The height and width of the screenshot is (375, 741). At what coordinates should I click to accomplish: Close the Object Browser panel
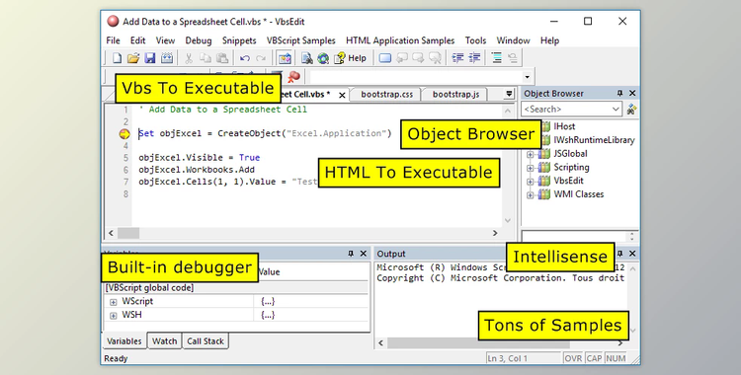632,94
